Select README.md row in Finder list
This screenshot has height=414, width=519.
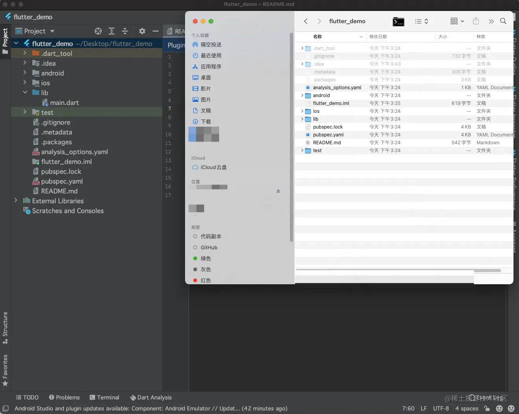(x=404, y=143)
